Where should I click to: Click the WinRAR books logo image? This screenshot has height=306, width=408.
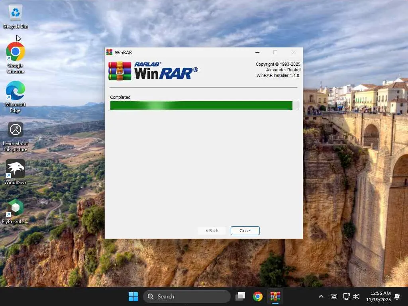[x=120, y=71]
